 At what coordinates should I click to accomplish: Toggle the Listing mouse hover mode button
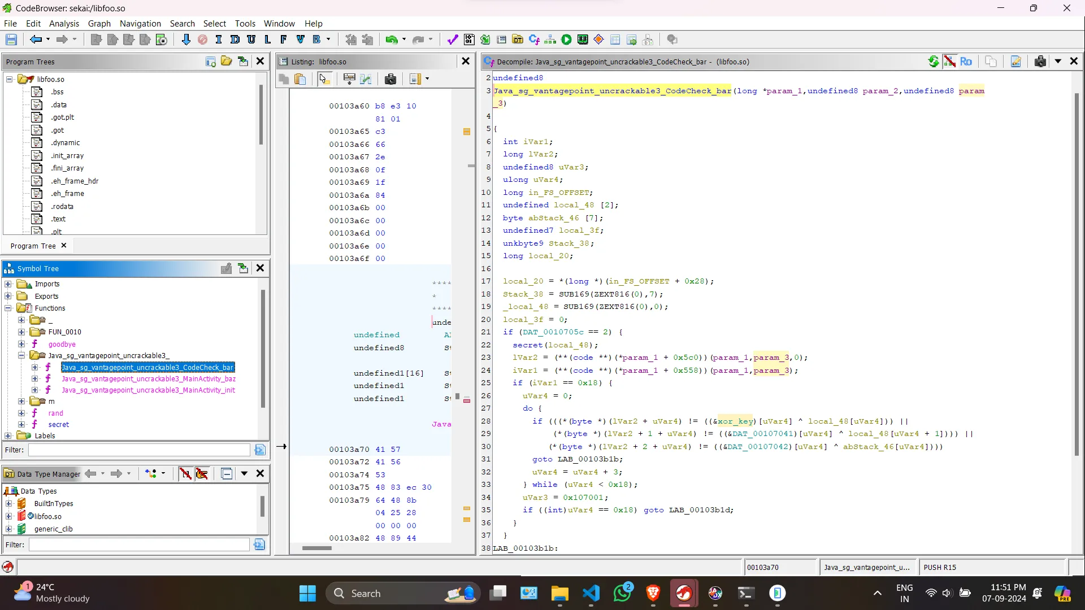pos(324,79)
